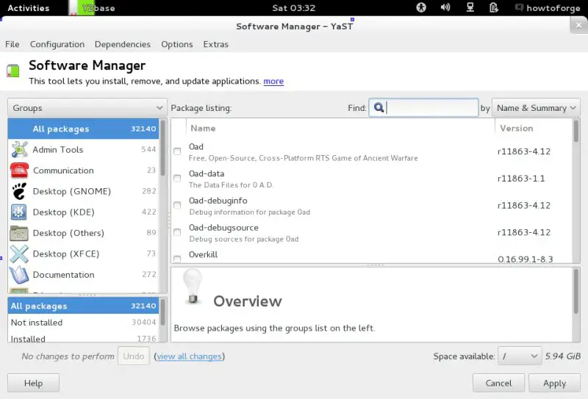The image size is (588, 399).
Task: Select the Admin Tools group
Action: point(83,149)
